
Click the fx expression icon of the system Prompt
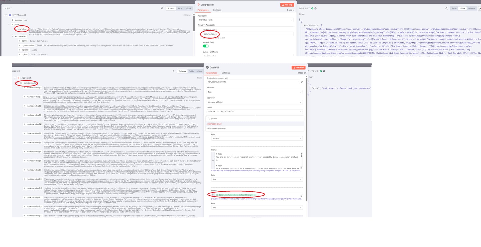[x=213, y=160]
